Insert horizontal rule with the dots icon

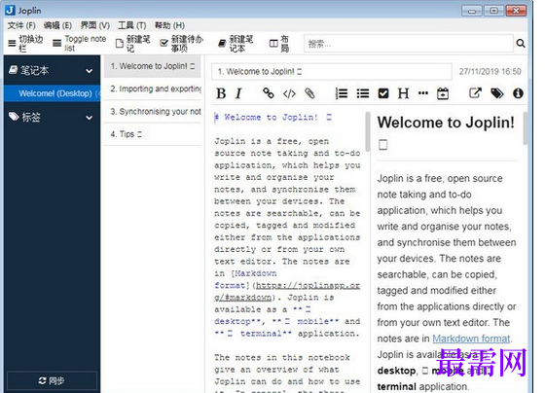(423, 93)
